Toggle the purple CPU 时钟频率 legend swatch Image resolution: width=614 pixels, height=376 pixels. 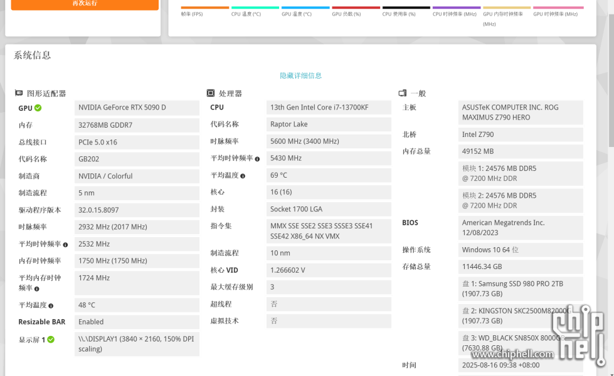click(457, 8)
